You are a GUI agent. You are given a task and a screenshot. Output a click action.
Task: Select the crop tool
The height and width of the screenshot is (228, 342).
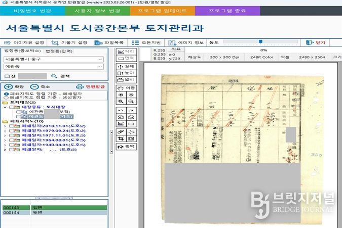click(x=121, y=139)
